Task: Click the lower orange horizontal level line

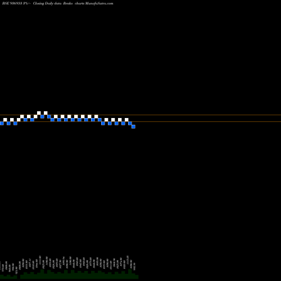Action: pyautogui.click(x=140, y=121)
